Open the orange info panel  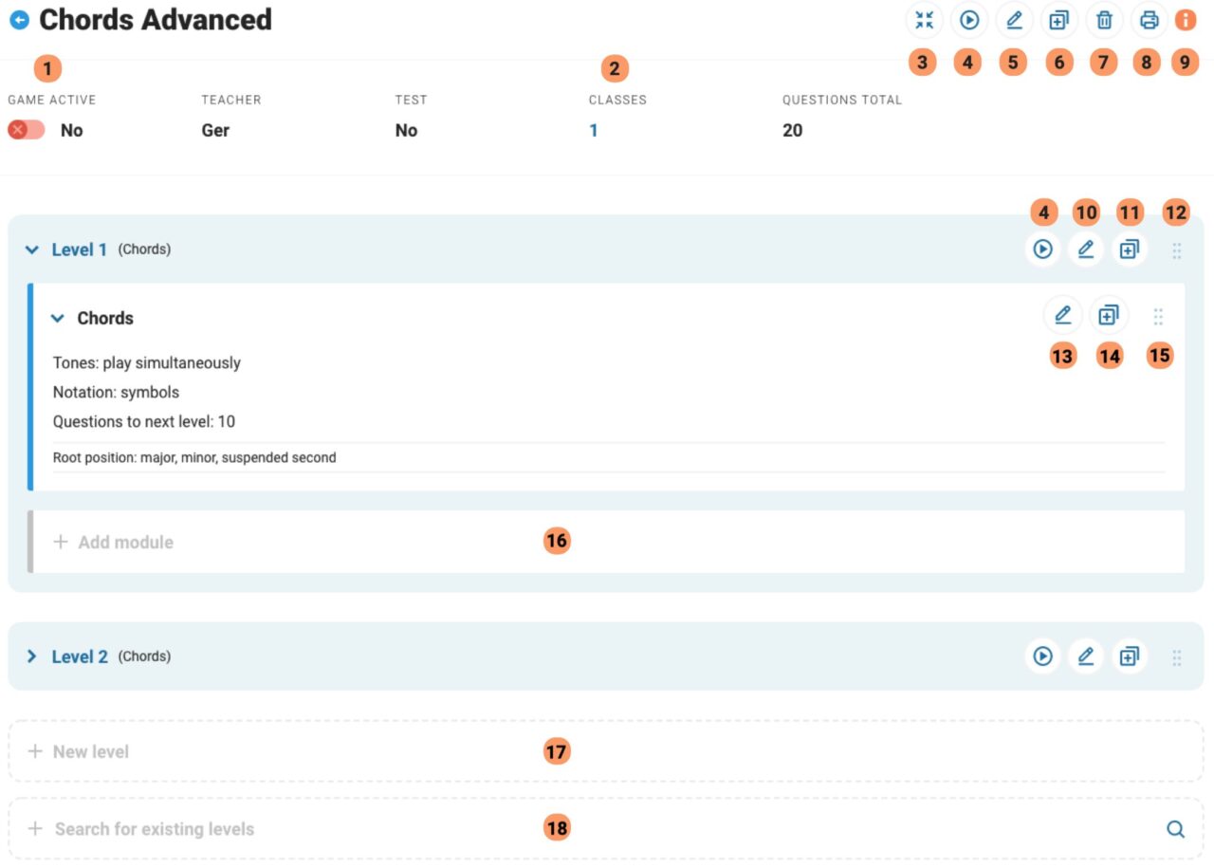(x=1186, y=20)
